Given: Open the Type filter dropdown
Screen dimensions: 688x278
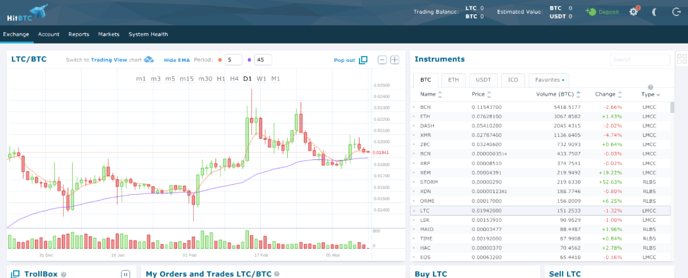Looking at the screenshot, I should [650, 94].
